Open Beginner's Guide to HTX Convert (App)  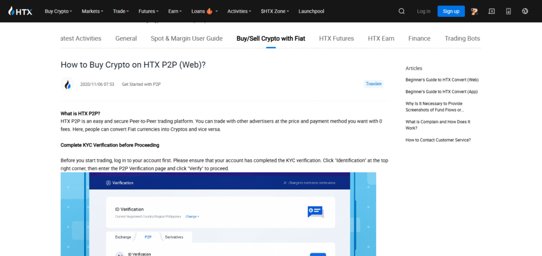pos(441,92)
